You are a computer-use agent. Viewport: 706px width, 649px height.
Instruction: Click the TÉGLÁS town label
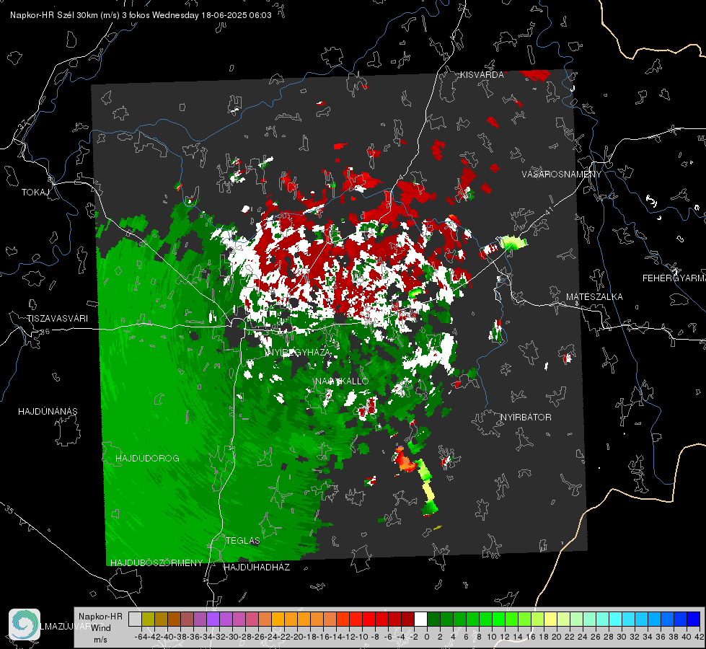coord(243,541)
